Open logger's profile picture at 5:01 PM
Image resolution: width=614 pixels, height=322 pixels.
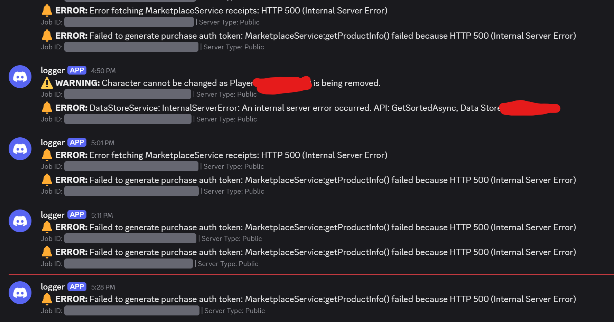20,149
